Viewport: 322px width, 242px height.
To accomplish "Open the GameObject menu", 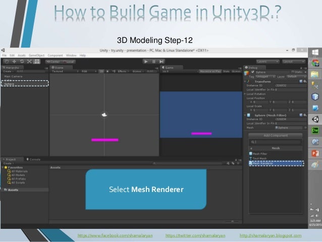I will pos(36,55).
